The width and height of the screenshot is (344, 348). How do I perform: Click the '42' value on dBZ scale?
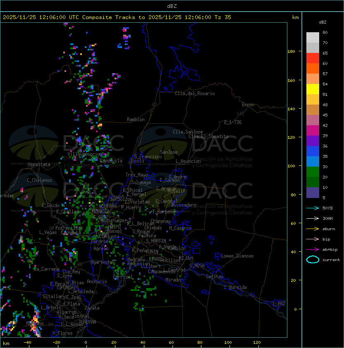tap(325, 125)
